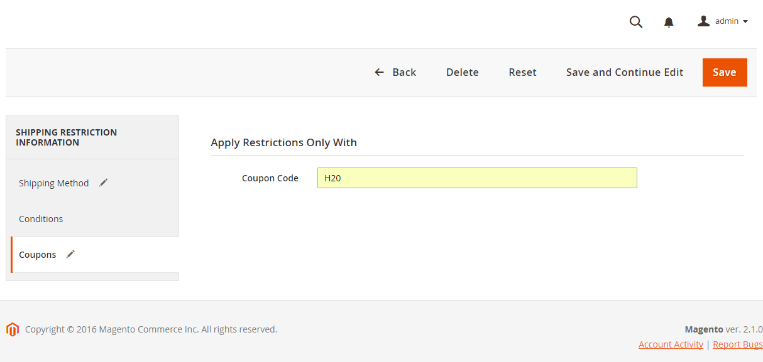This screenshot has height=362, width=763.
Task: Click Save and Continue Edit
Action: (x=624, y=72)
